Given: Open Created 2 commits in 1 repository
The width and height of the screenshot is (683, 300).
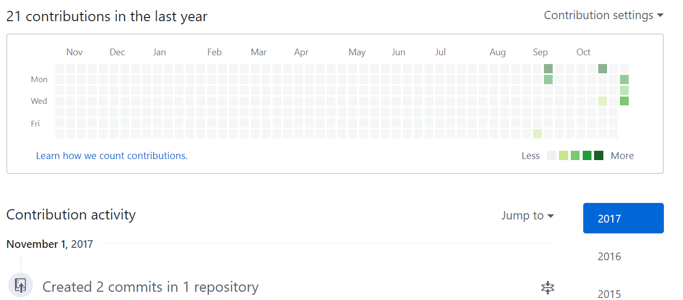Looking at the screenshot, I should (150, 287).
